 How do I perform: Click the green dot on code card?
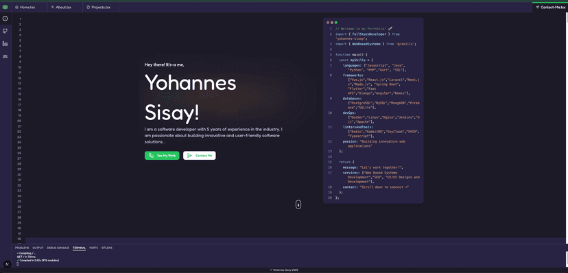click(x=336, y=23)
